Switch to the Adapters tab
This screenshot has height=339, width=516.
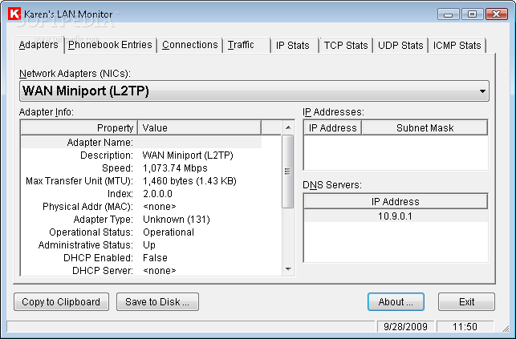pos(39,45)
